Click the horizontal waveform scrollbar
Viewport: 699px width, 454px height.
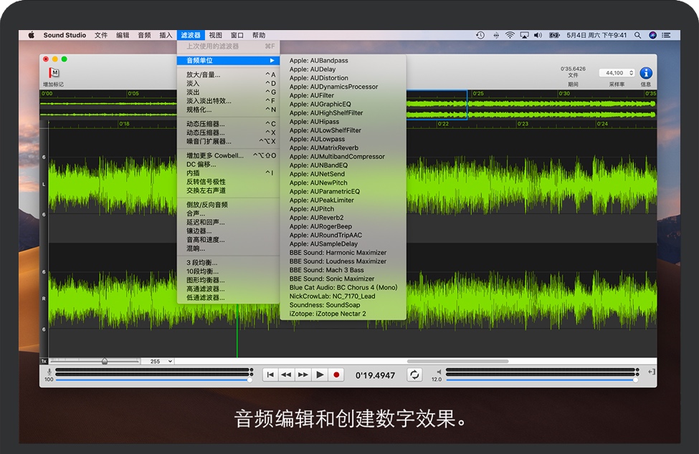pos(447,362)
